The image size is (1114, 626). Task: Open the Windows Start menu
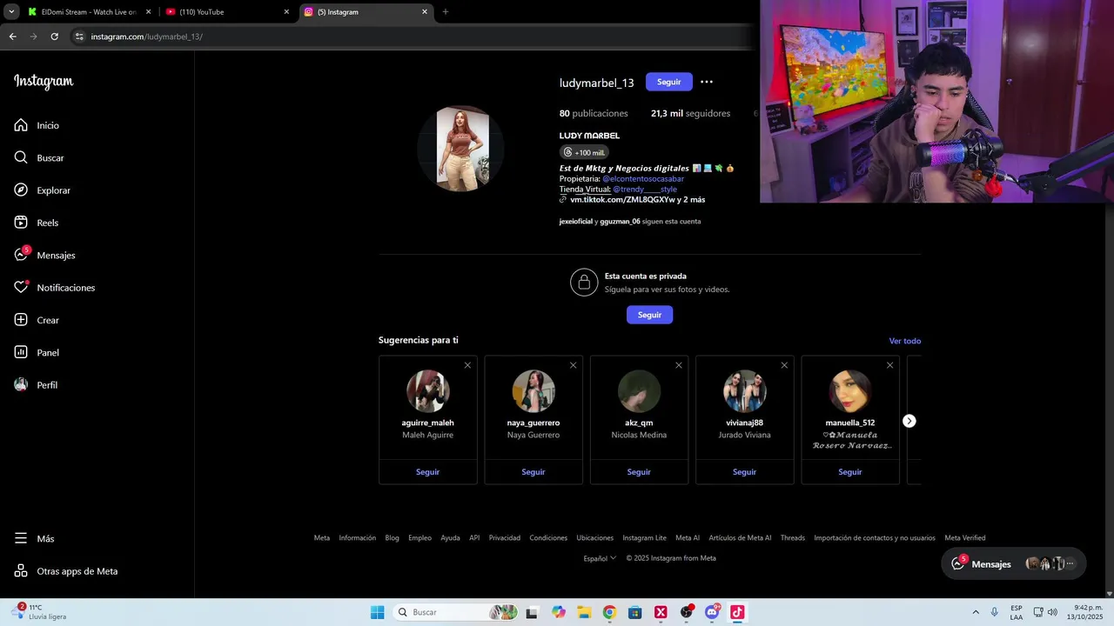click(377, 612)
